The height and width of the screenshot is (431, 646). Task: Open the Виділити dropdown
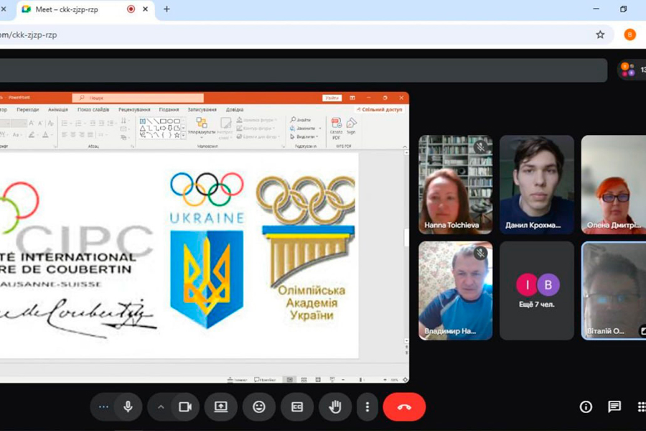pyautogui.click(x=304, y=136)
